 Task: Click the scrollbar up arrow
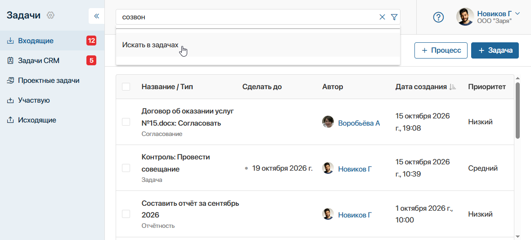(x=517, y=78)
